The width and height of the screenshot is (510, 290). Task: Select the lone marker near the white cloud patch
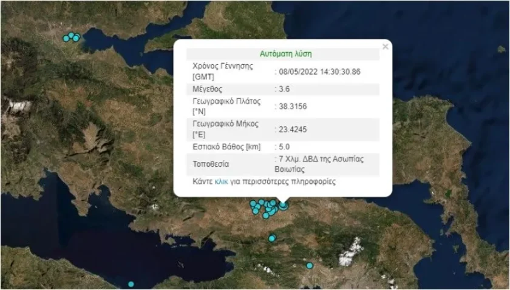coord(310,266)
